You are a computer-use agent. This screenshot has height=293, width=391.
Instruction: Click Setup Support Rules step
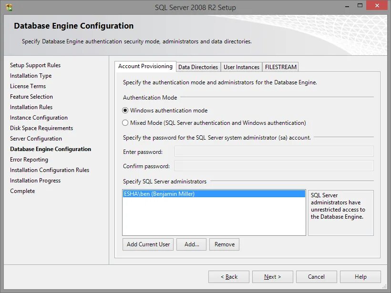pyautogui.click(x=35, y=65)
